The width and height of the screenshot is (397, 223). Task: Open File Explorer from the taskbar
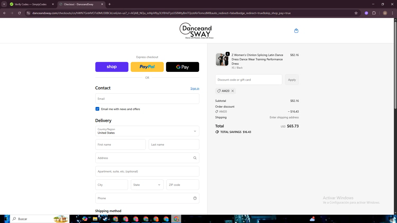[95, 219]
